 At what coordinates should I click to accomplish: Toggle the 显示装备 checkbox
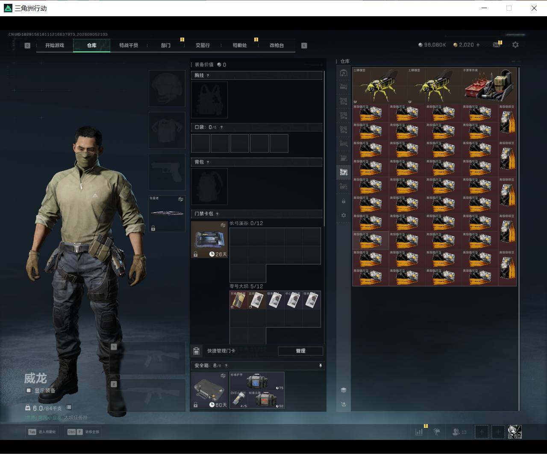(29, 390)
